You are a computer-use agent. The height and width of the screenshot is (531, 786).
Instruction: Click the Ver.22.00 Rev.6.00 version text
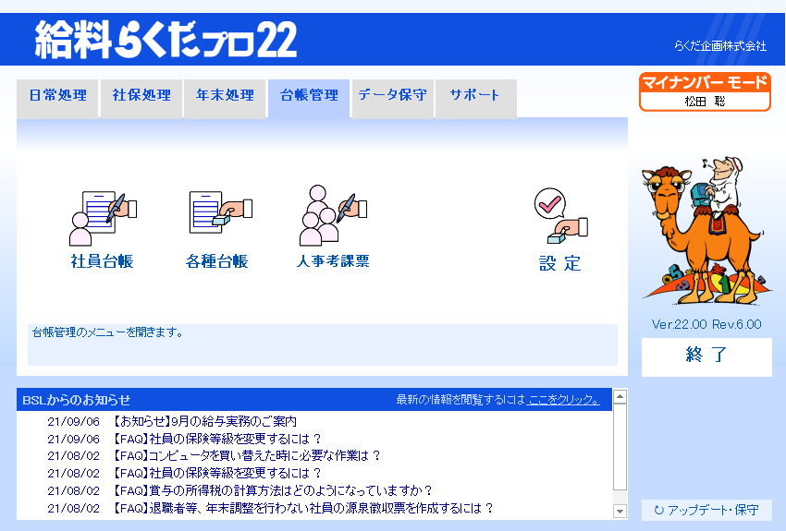[706, 324]
